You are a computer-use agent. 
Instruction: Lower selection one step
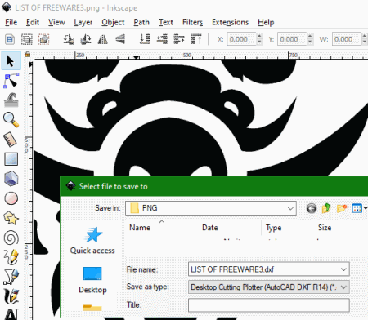pyautogui.click(x=162, y=39)
